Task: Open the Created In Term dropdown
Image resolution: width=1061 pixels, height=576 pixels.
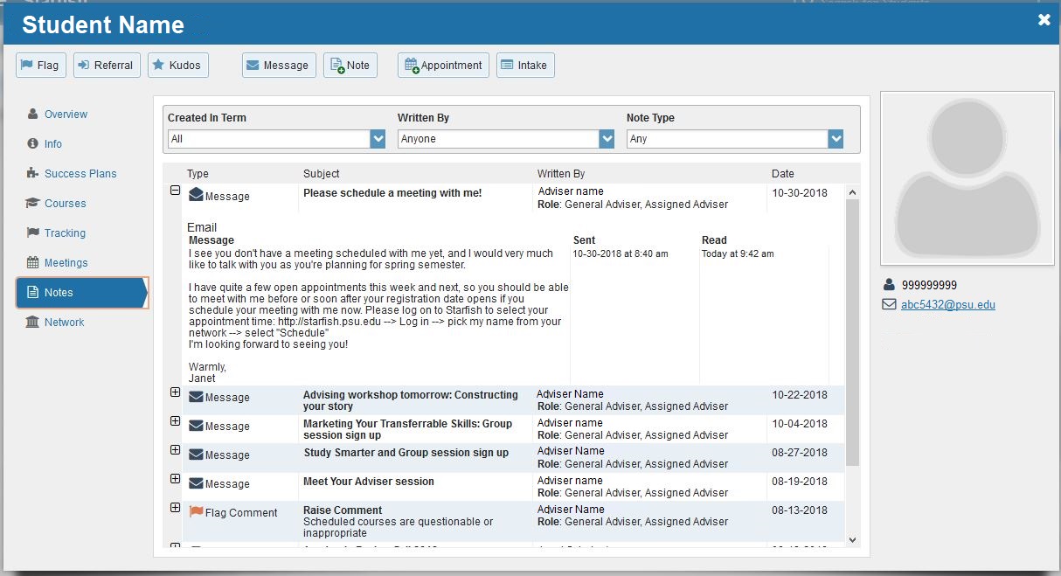Action: tap(377, 138)
